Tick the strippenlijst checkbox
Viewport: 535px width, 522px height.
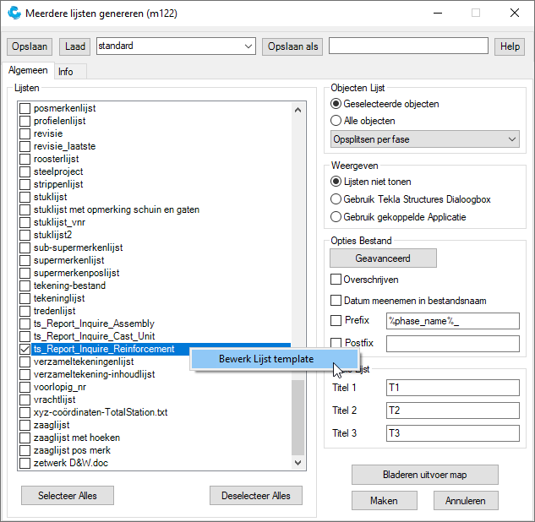point(25,184)
